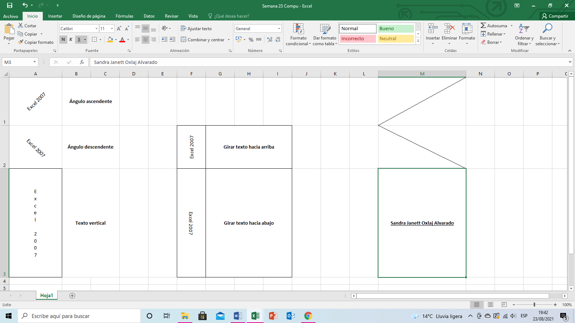The width and height of the screenshot is (575, 323).
Task: Toggle center horizontal alignment
Action: click(146, 39)
